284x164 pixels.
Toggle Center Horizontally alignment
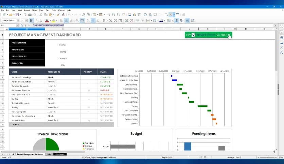pos(66,21)
